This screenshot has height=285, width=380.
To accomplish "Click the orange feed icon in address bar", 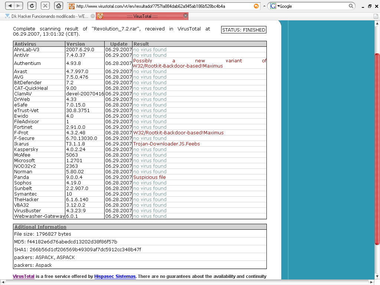I will (256, 6).
